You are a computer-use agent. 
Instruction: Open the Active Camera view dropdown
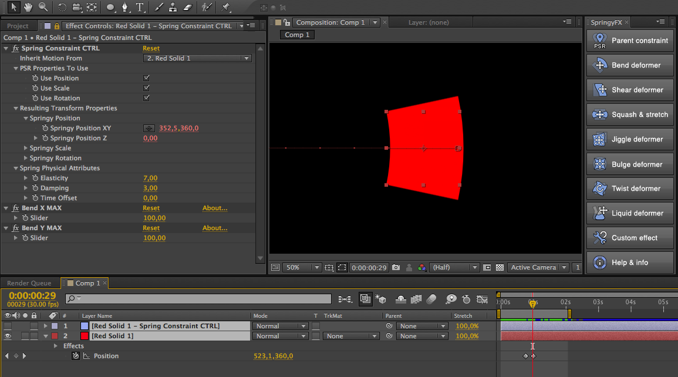[x=538, y=268]
